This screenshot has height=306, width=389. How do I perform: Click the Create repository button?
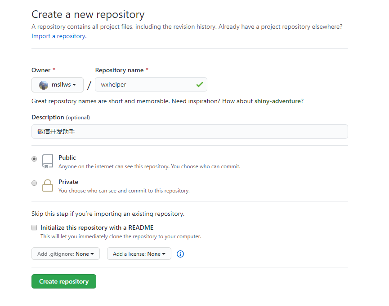(64, 281)
